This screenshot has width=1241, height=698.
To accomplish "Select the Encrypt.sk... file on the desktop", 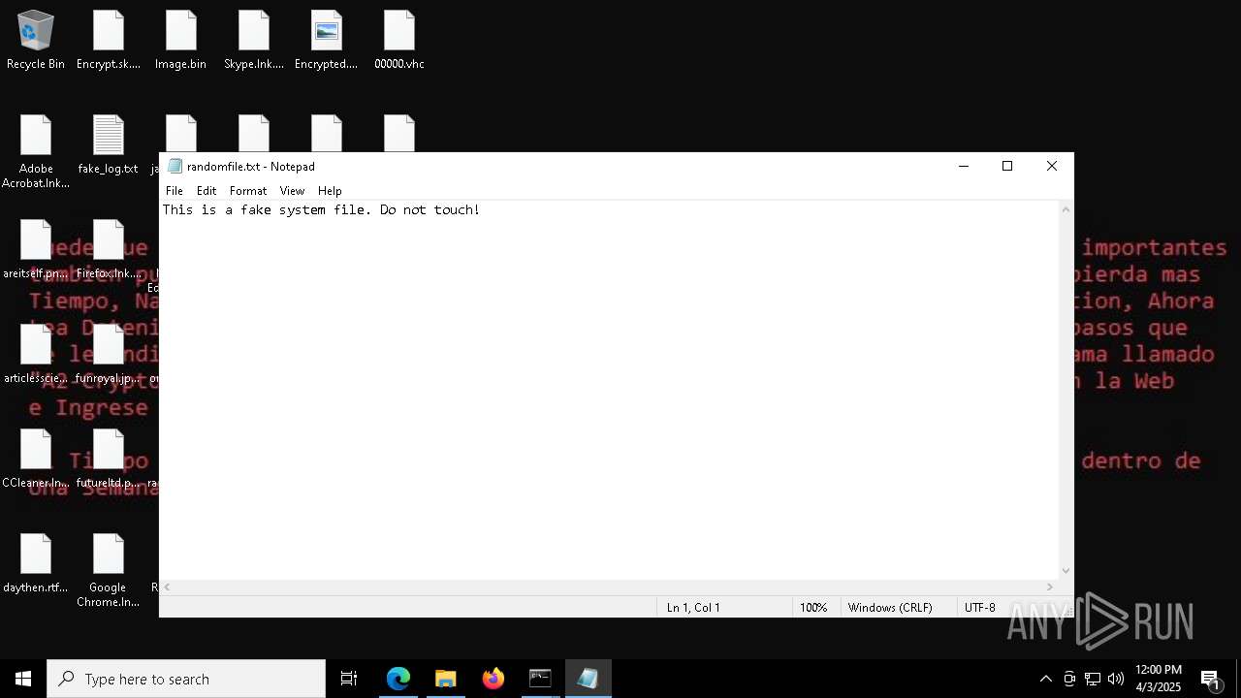I will coord(109,41).
